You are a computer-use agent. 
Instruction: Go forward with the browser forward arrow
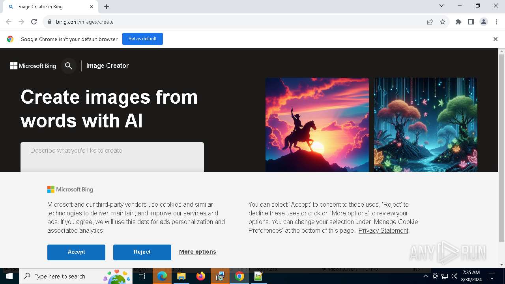[21, 22]
